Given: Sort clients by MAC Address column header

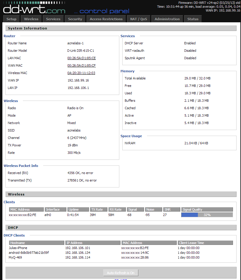Looking at the screenshot, I should click(26, 209).
